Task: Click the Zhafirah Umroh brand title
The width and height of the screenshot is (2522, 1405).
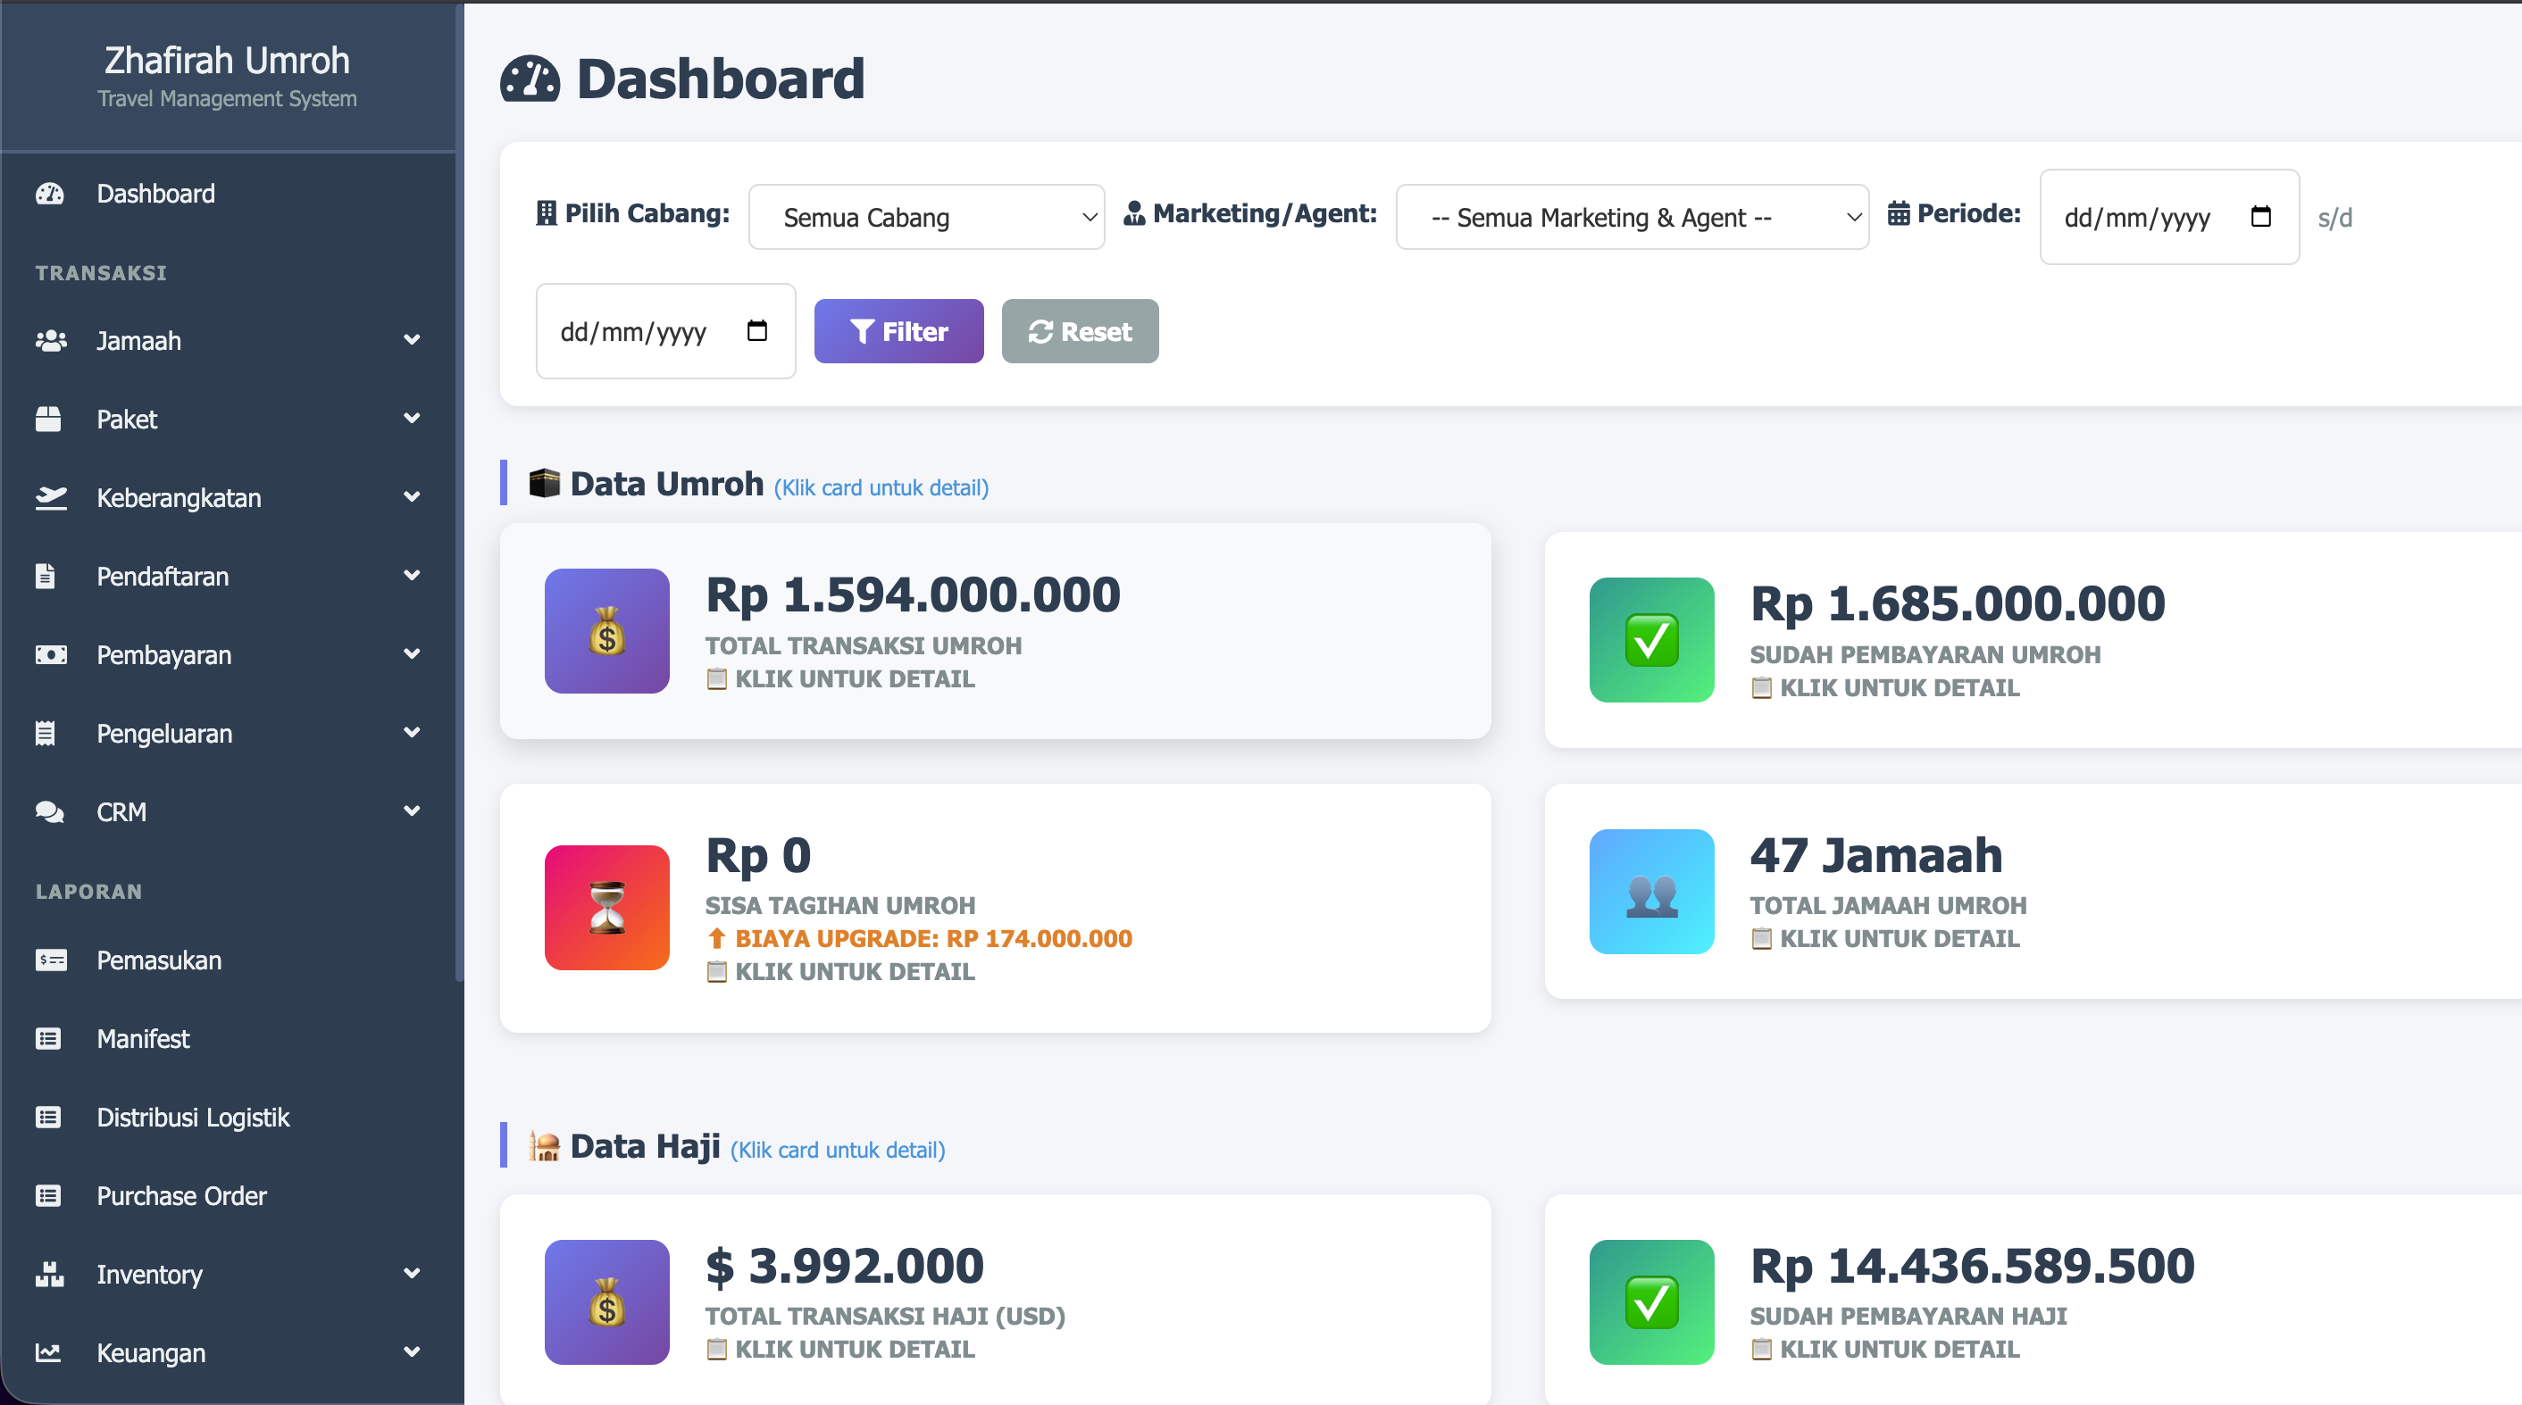Action: [x=227, y=61]
